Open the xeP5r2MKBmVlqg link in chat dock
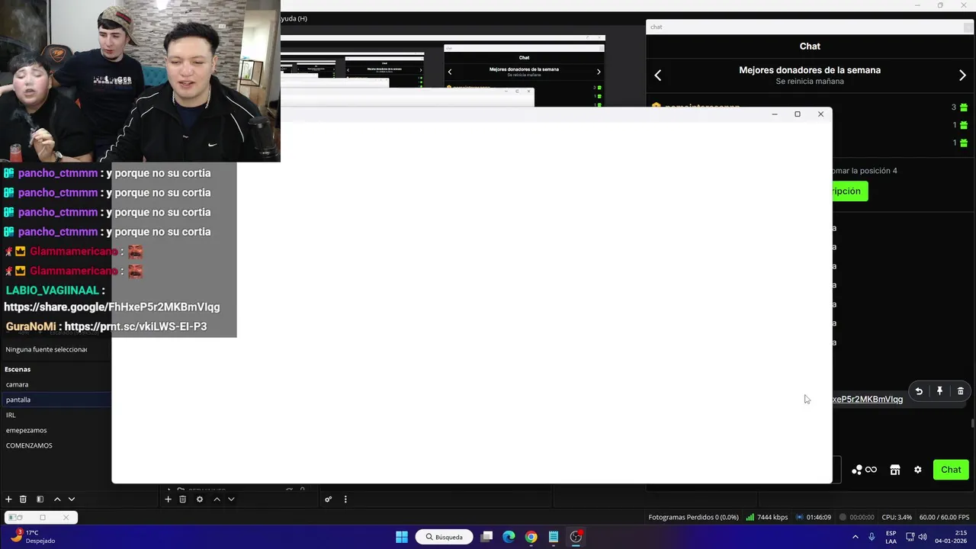This screenshot has width=976, height=549. [868, 399]
